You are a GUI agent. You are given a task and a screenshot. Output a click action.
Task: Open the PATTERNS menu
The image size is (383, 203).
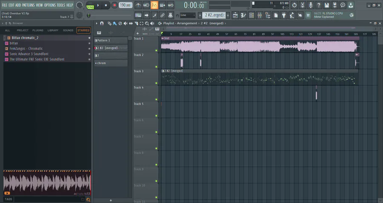click(29, 5)
